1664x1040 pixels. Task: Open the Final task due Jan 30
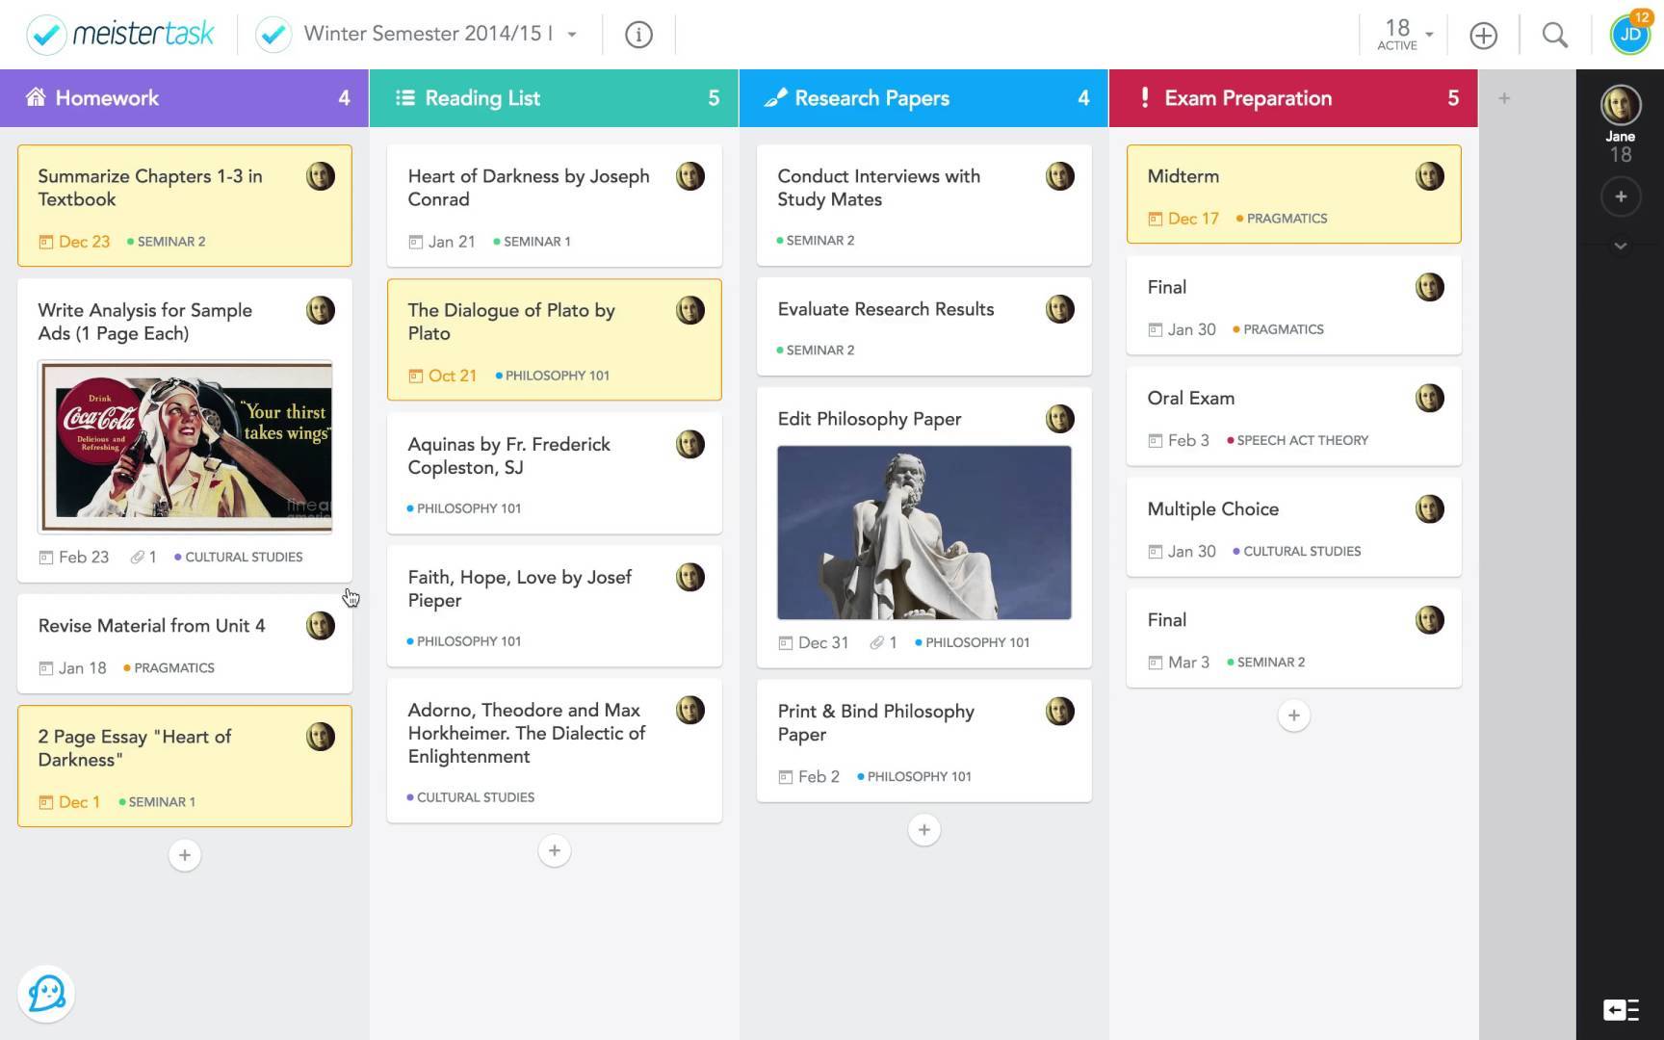(x=1294, y=305)
